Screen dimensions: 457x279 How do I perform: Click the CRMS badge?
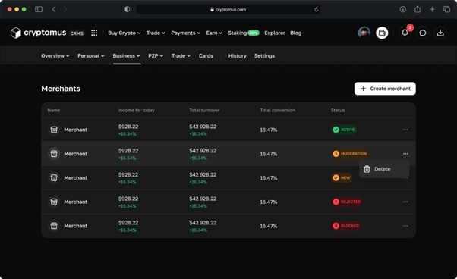tap(77, 33)
